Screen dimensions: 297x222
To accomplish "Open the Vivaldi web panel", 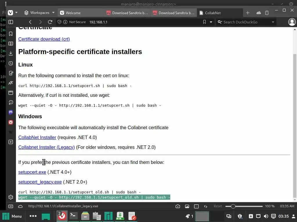I will coord(11,122).
